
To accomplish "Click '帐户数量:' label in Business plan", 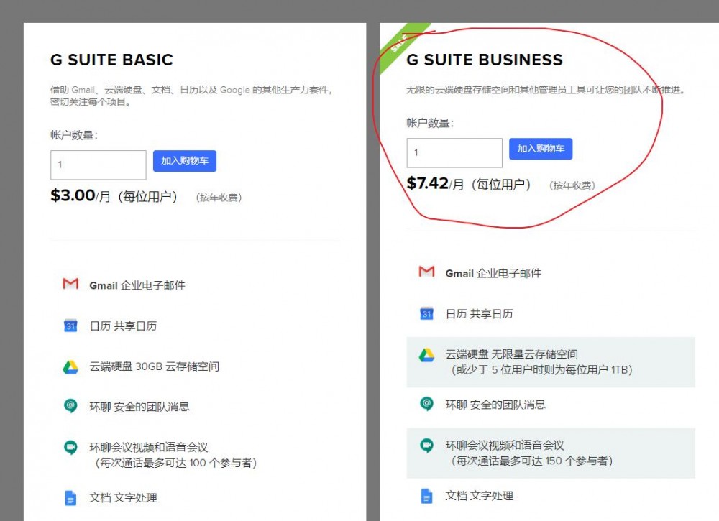I will (430, 123).
